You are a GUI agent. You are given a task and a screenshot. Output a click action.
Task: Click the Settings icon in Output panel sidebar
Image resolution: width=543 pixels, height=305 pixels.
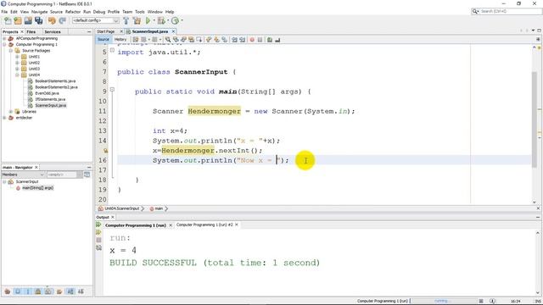click(x=98, y=247)
